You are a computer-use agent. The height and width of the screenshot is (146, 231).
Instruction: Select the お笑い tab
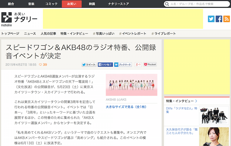click(x=72, y=4)
